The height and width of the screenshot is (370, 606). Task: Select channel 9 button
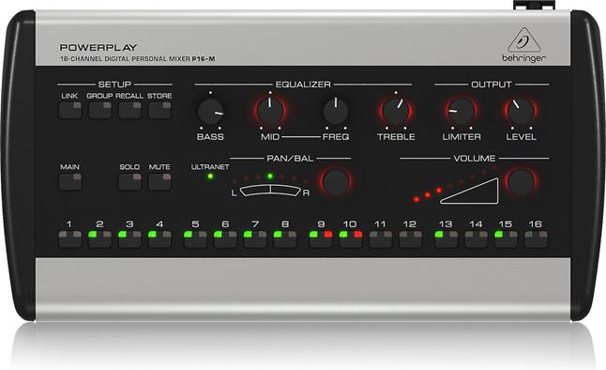click(x=321, y=239)
